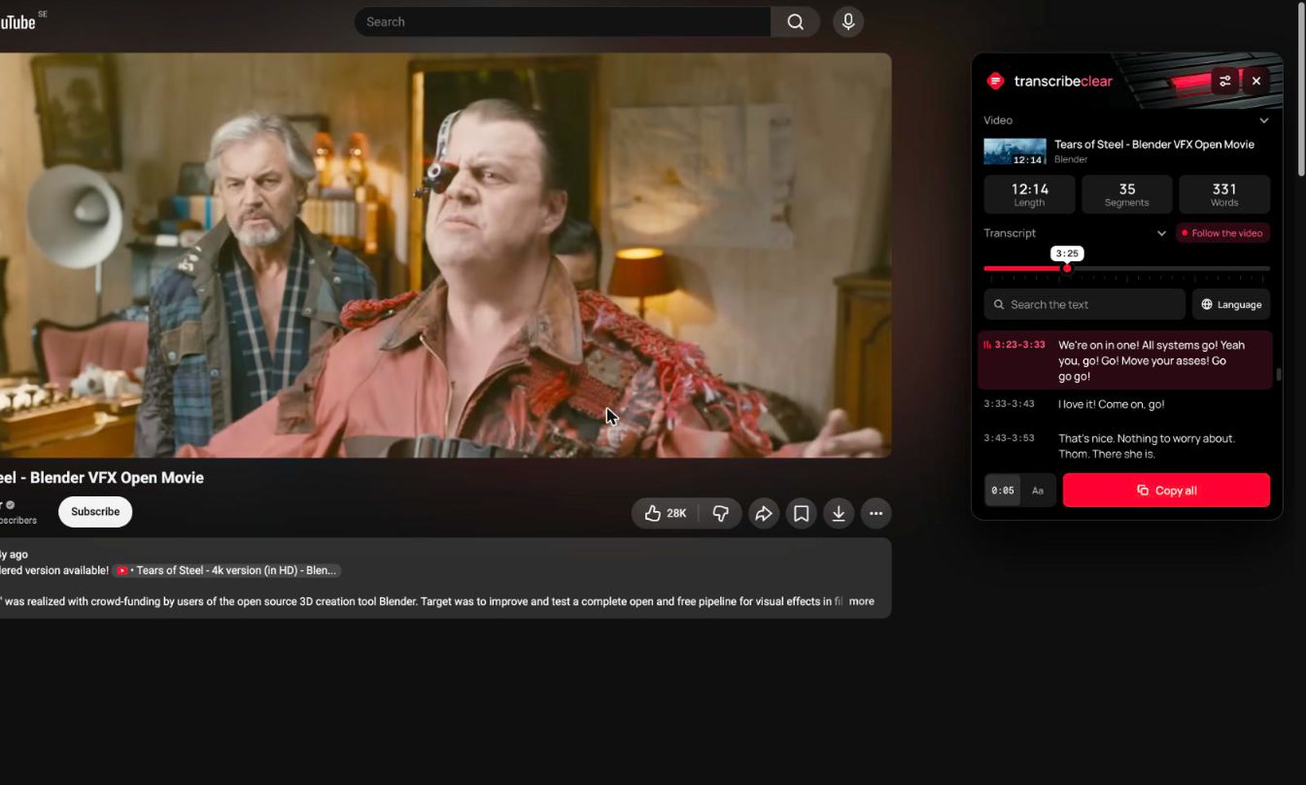Open Tears of Steel 4k version link

point(227,570)
